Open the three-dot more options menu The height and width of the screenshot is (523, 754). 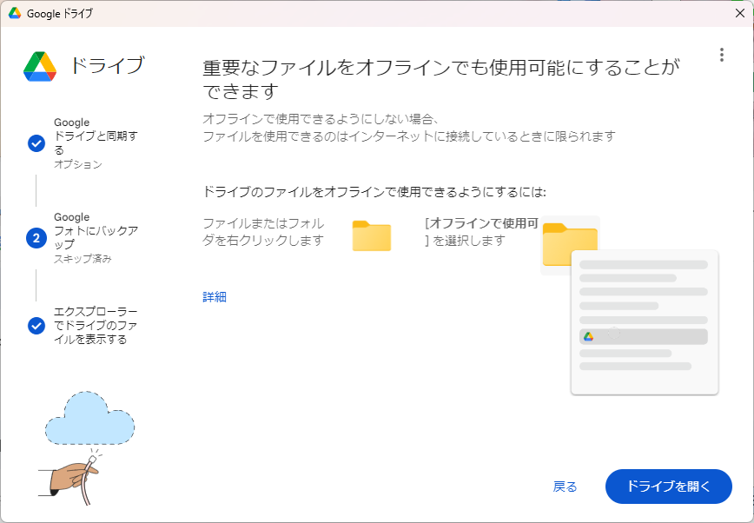721,55
